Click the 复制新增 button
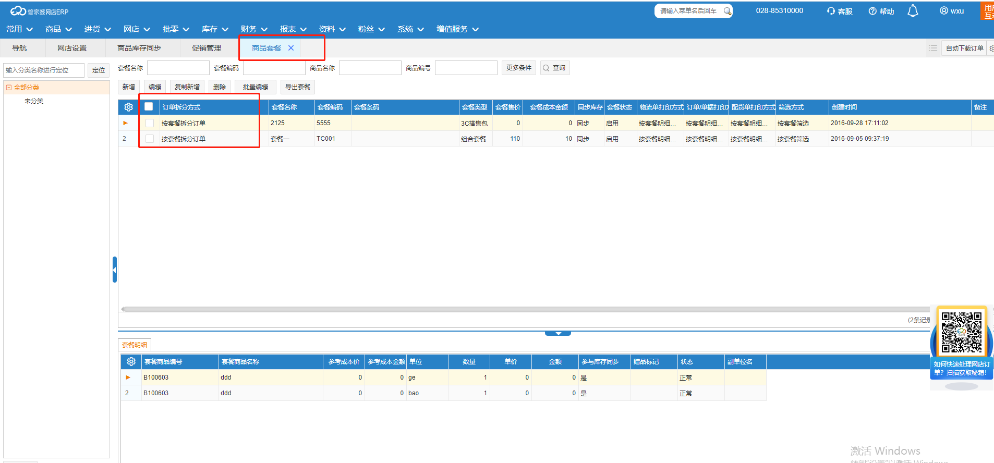 pyautogui.click(x=187, y=87)
